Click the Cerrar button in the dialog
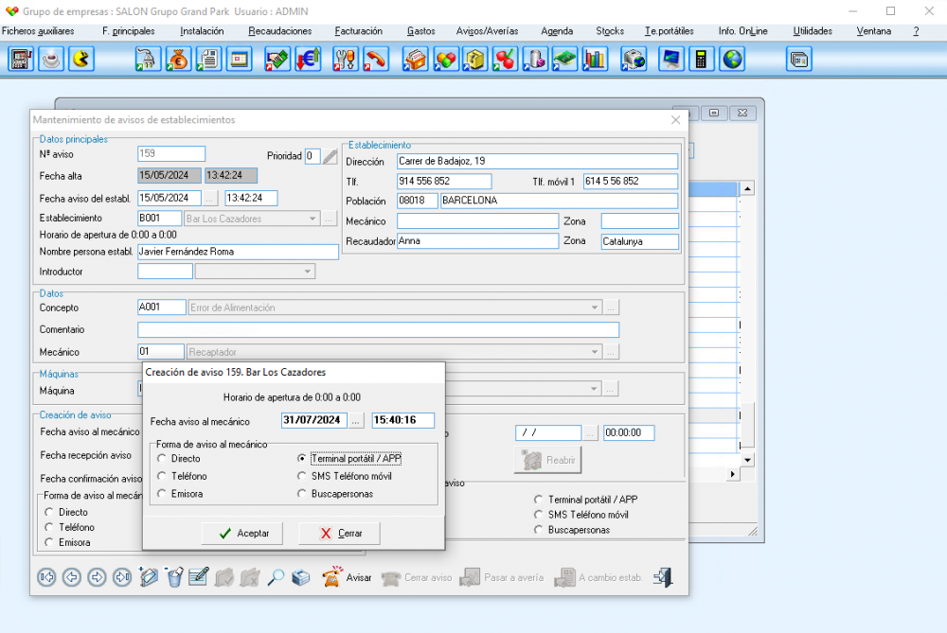Image resolution: width=947 pixels, height=633 pixels. point(339,534)
